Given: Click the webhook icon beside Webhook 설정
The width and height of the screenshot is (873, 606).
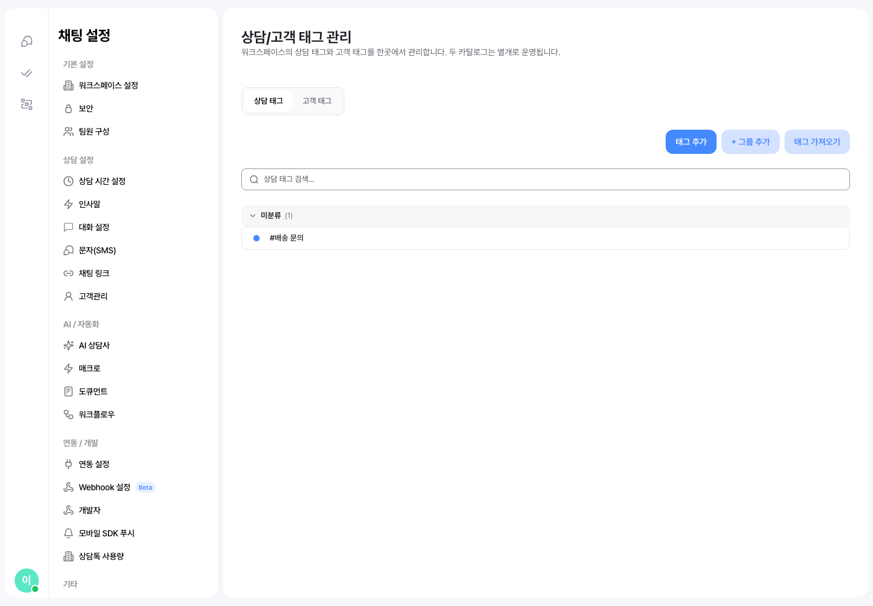Looking at the screenshot, I should [69, 487].
